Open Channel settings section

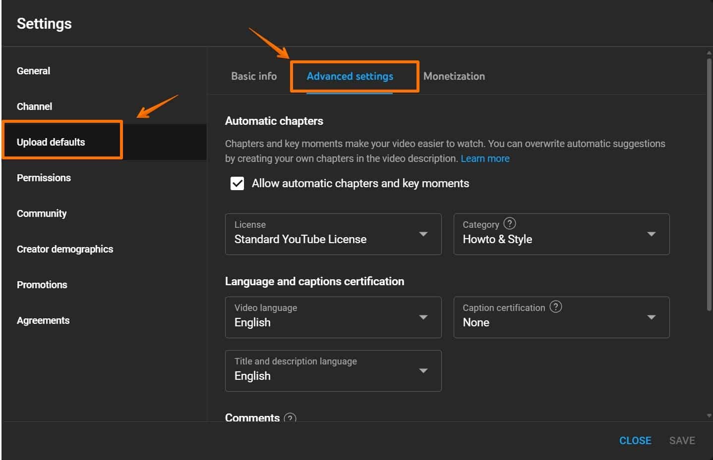point(34,106)
